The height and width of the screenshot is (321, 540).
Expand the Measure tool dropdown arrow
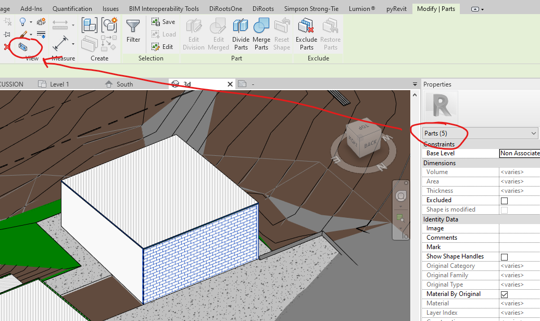click(x=73, y=25)
